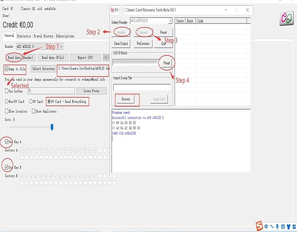Screen dimensions: 297x232
Task: Enable the Dump to file checkbox
Action: [x=7, y=69]
